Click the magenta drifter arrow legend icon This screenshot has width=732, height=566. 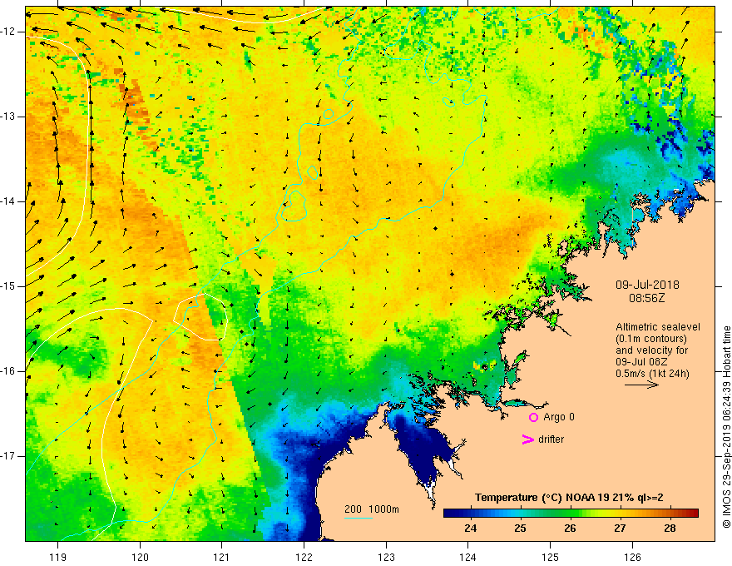tap(527, 439)
